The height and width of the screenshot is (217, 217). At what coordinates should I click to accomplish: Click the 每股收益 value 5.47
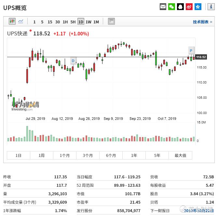click(210, 185)
